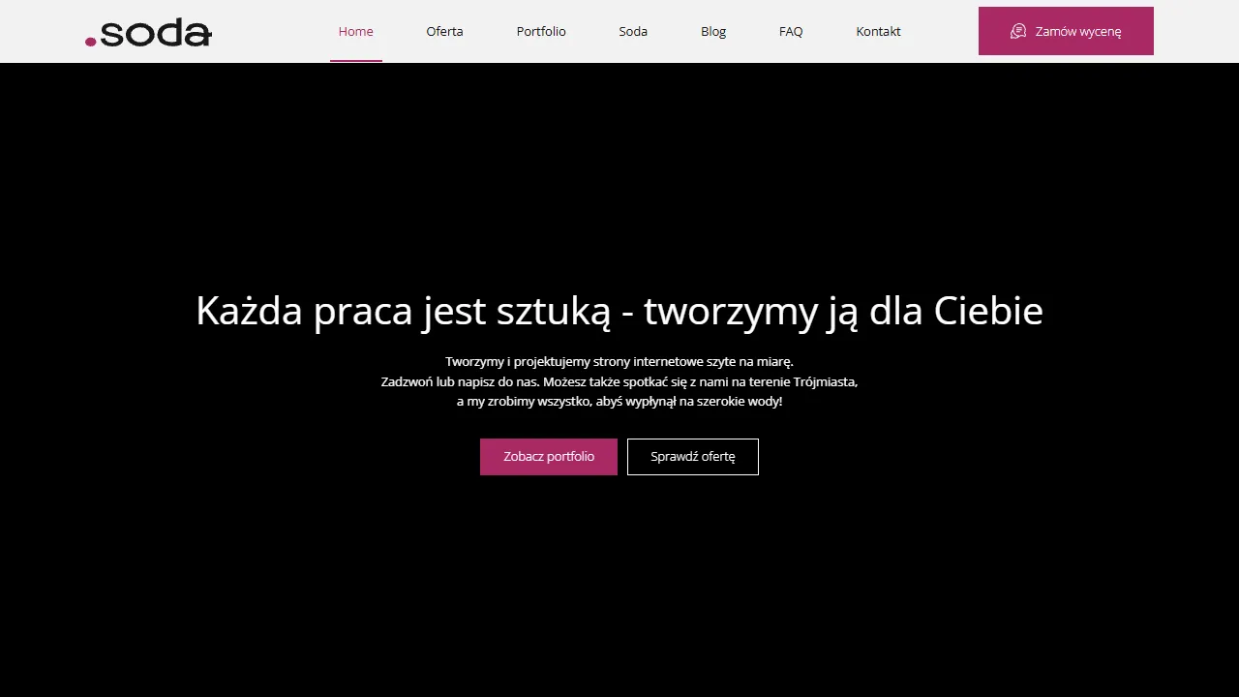1239x697 pixels.
Task: Click the pink portfolio call-to-action
Action: [548, 456]
